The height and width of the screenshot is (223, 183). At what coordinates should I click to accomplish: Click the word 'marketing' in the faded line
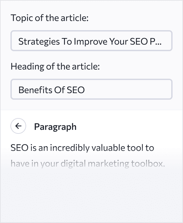tap(108, 164)
